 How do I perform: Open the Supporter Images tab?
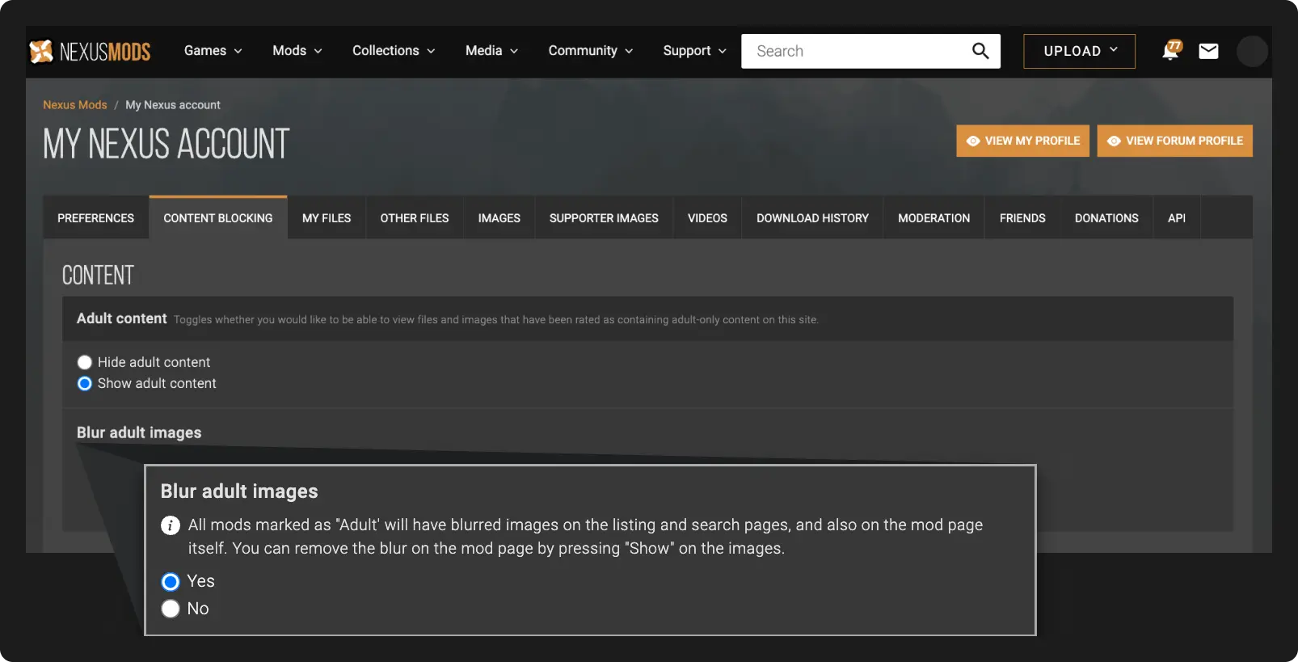(x=604, y=218)
